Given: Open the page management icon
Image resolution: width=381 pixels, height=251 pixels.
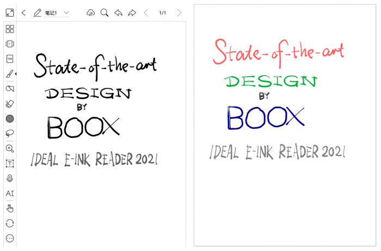Looking at the screenshot, I should [x=10, y=44].
